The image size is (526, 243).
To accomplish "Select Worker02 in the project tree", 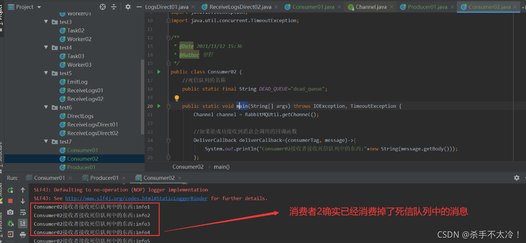I will [x=79, y=39].
